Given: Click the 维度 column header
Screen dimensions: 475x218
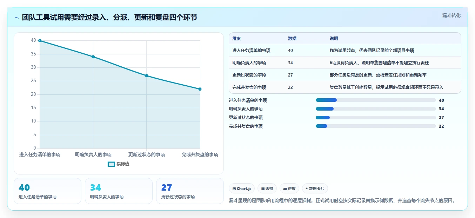Looking at the screenshot, I should [x=237, y=39].
